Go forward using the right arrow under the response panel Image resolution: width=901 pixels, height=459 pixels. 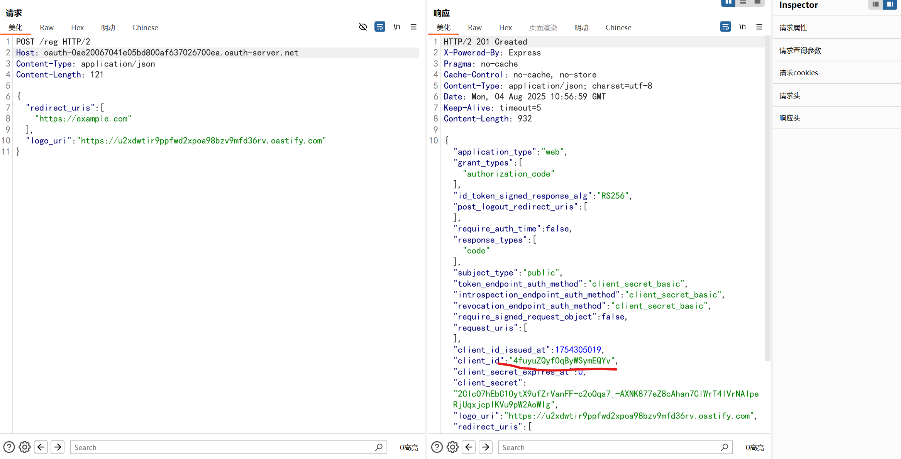tap(486, 447)
